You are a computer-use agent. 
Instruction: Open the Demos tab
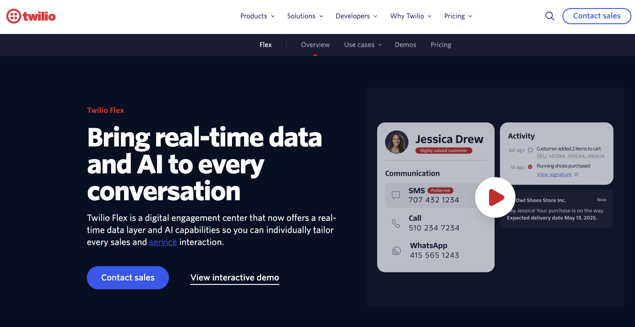[x=405, y=45]
